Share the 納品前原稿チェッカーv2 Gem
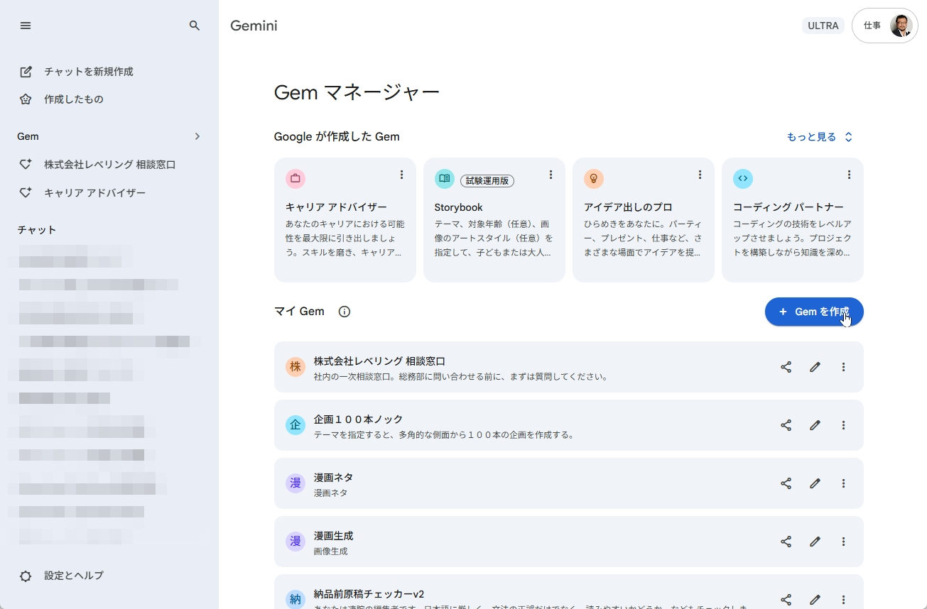This screenshot has width=927, height=609. point(786,600)
